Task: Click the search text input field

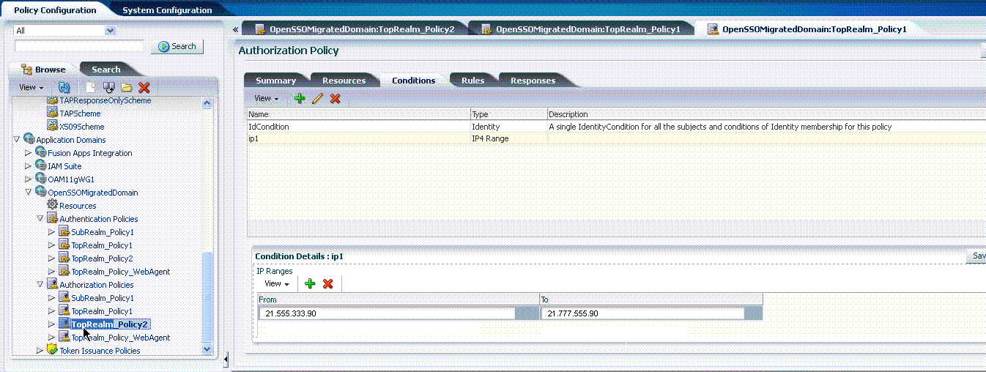Action: pyautogui.click(x=81, y=46)
